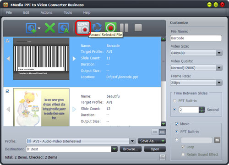The image size is (229, 165).
Task: Show previous slide of Barcode preview
Action: (x=8, y=59)
